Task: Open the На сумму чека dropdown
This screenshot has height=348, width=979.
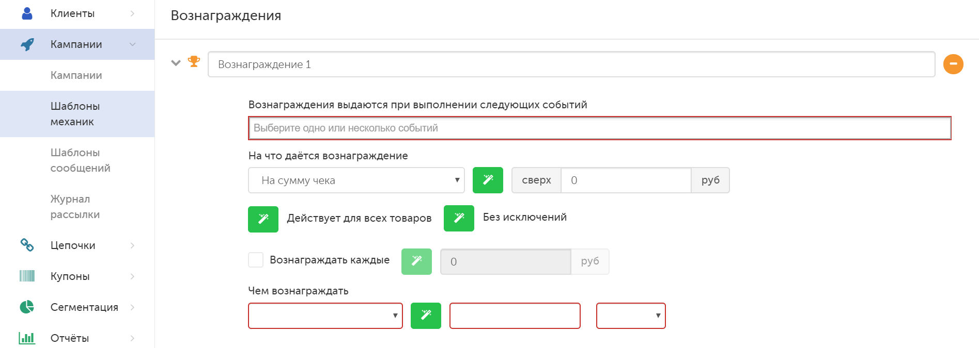Action: [x=356, y=180]
